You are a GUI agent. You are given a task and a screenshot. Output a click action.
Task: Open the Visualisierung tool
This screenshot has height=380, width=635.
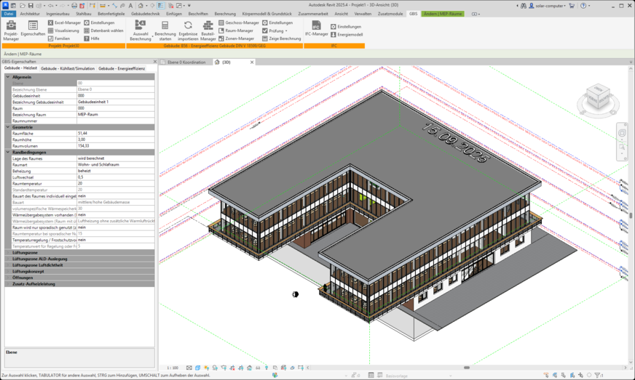pyautogui.click(x=63, y=31)
